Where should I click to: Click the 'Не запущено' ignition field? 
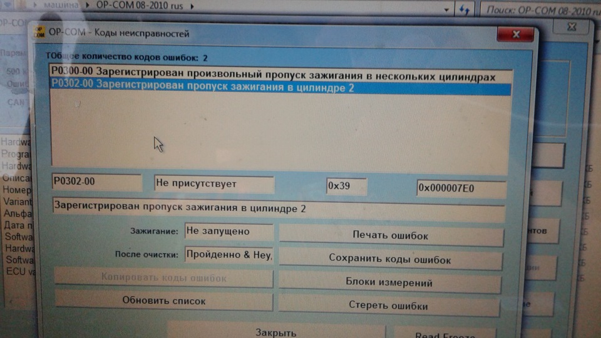(x=229, y=231)
